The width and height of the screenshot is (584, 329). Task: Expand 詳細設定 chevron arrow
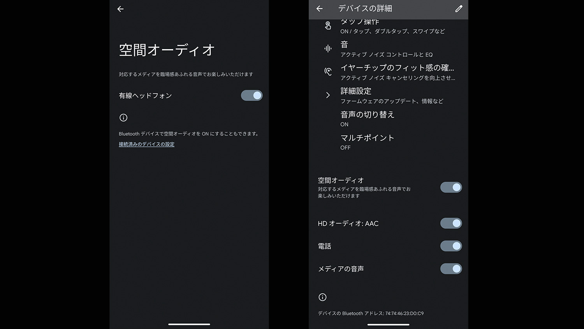[328, 95]
